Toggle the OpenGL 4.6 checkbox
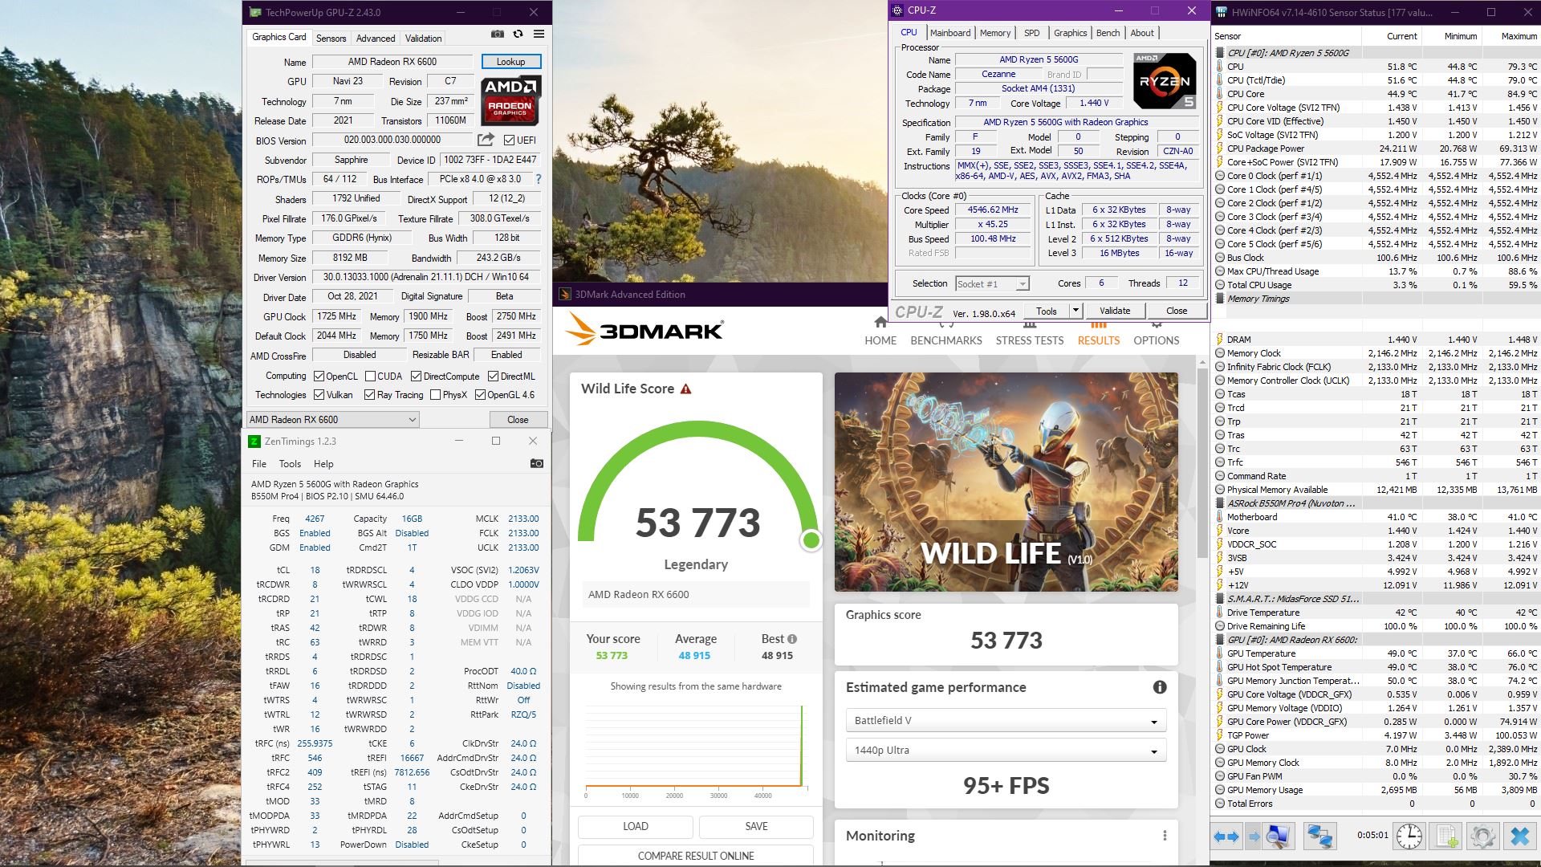 (x=480, y=395)
